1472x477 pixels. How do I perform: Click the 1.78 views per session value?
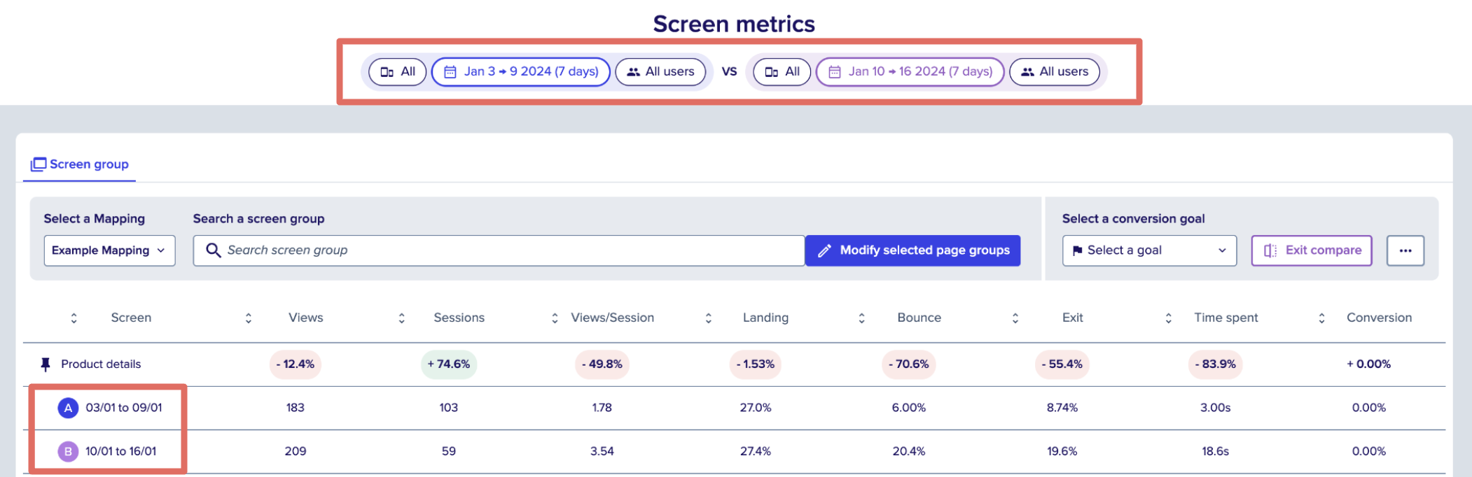602,408
